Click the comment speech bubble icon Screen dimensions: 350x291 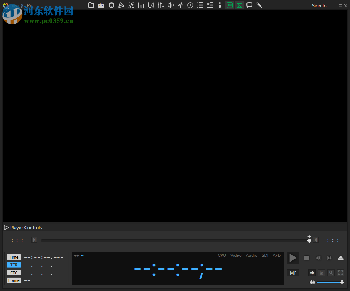click(x=249, y=5)
